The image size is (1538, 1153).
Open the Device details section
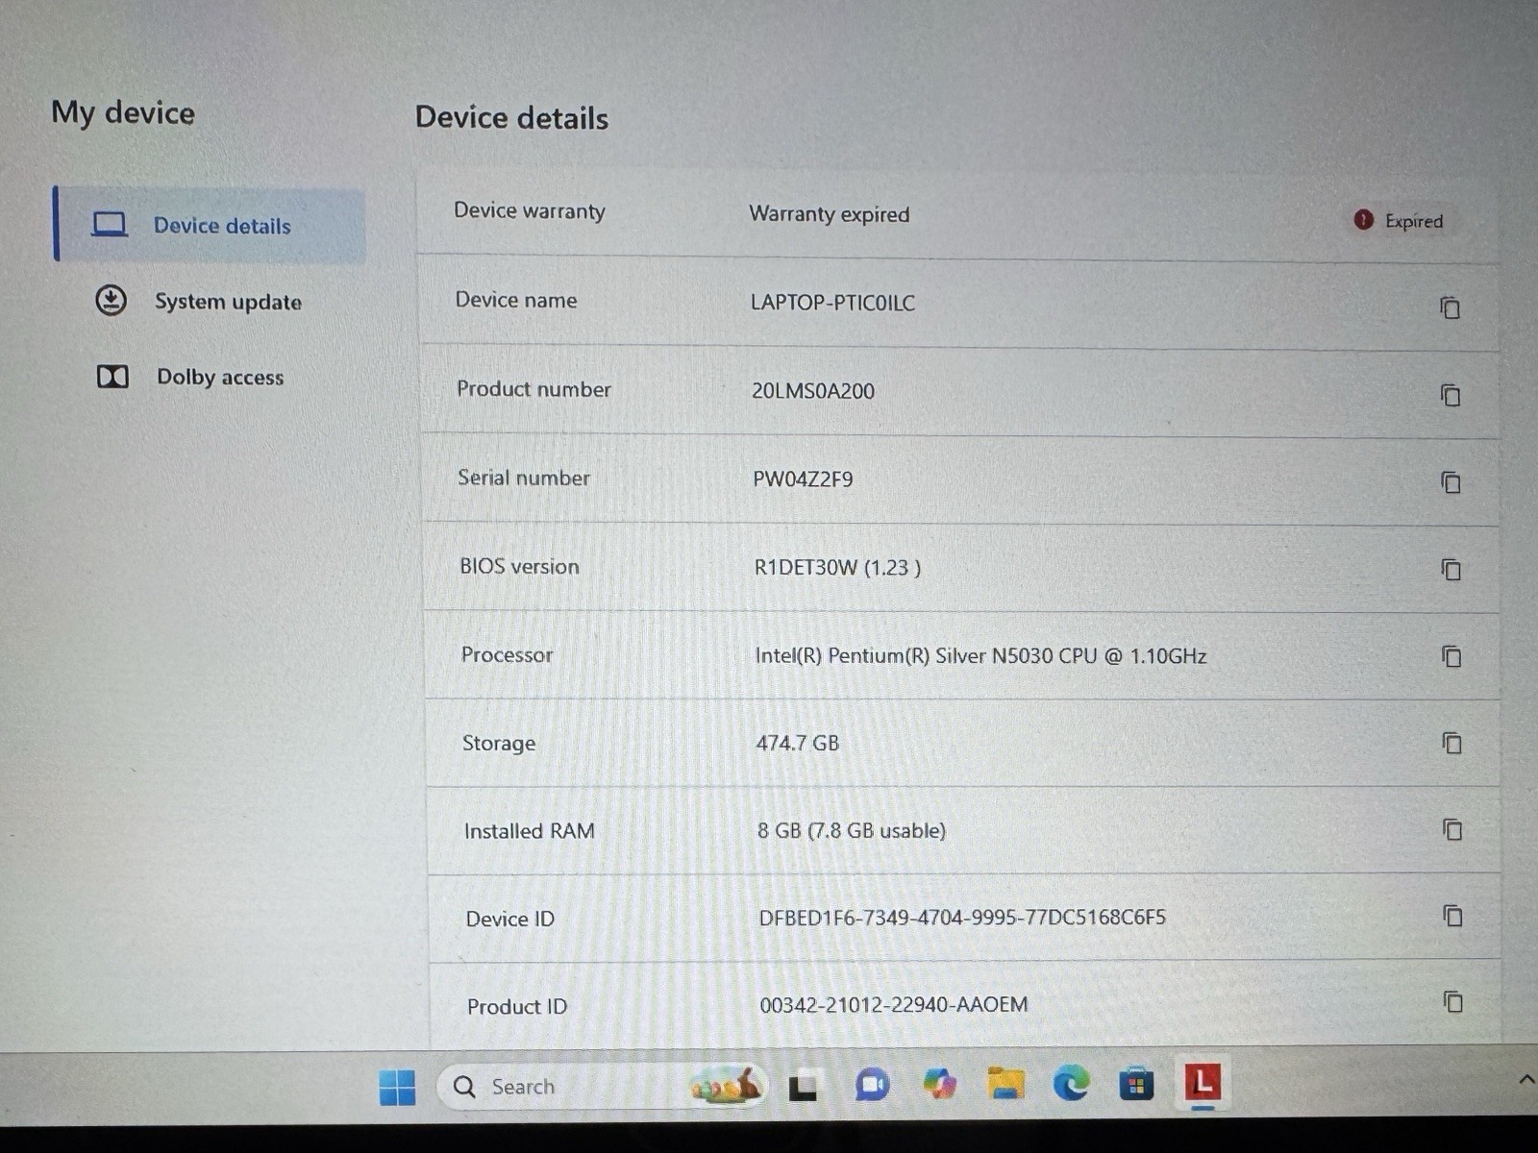pyautogui.click(x=211, y=225)
